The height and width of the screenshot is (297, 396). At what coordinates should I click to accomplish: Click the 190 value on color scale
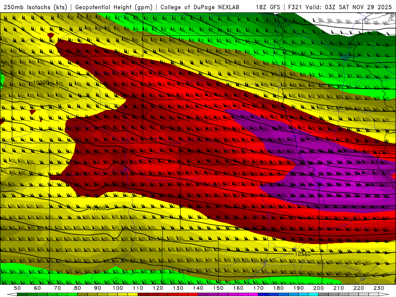pyautogui.click(x=298, y=288)
